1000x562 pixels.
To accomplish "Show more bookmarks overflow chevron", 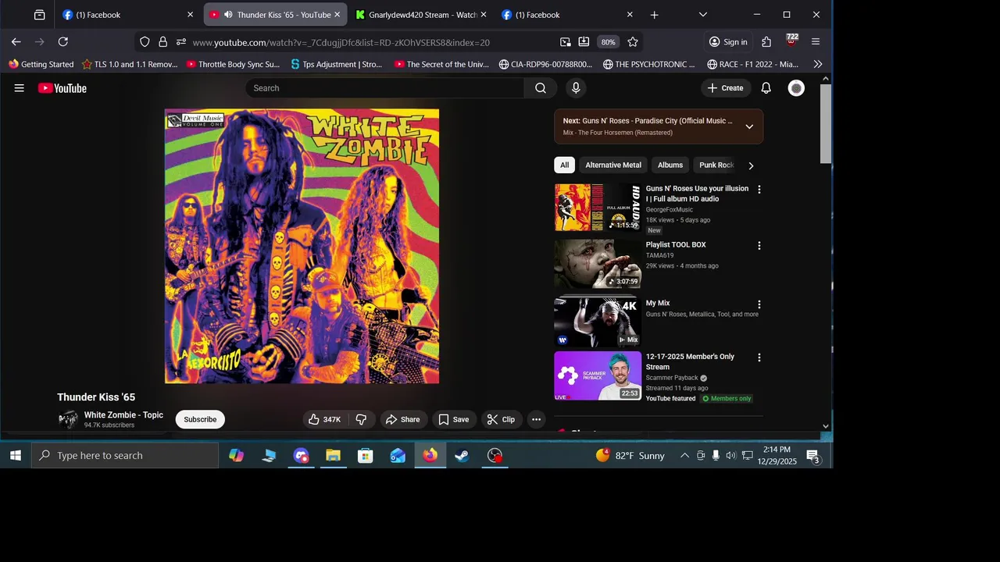I will pos(818,64).
